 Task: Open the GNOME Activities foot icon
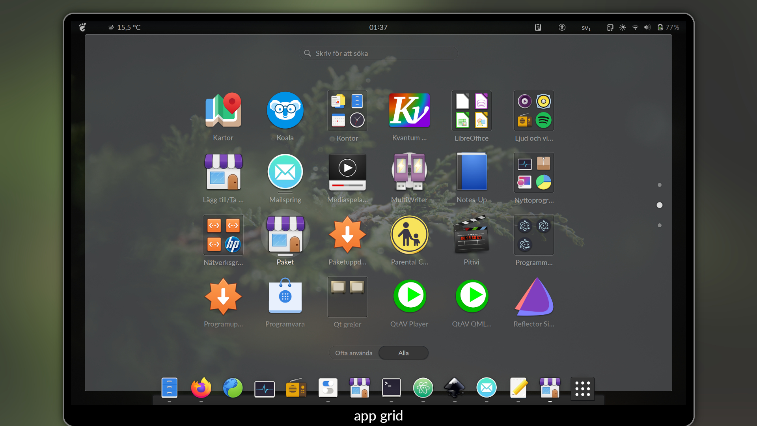[x=82, y=27]
